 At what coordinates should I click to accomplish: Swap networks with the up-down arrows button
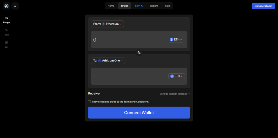pyautogui.click(x=139, y=53)
